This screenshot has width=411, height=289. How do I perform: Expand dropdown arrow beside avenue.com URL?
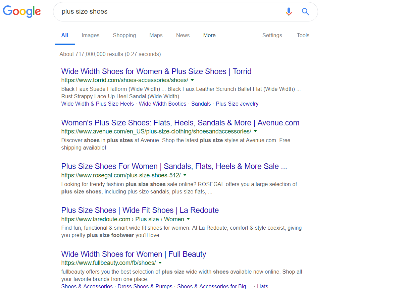click(x=255, y=131)
